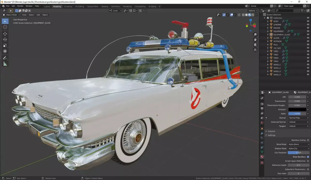Open the Object properties tab
This screenshot has height=180, width=311.
click(x=262, y=128)
